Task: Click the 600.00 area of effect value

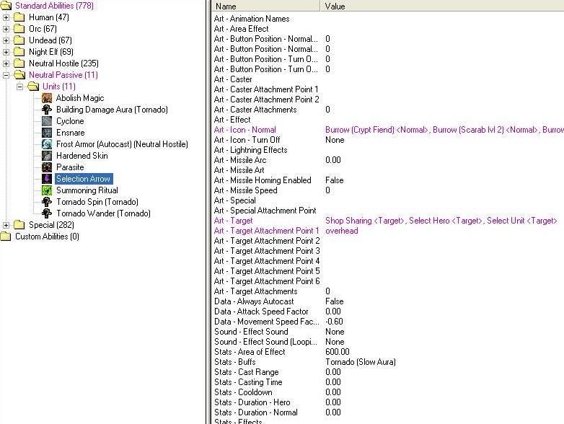Action: 338,352
